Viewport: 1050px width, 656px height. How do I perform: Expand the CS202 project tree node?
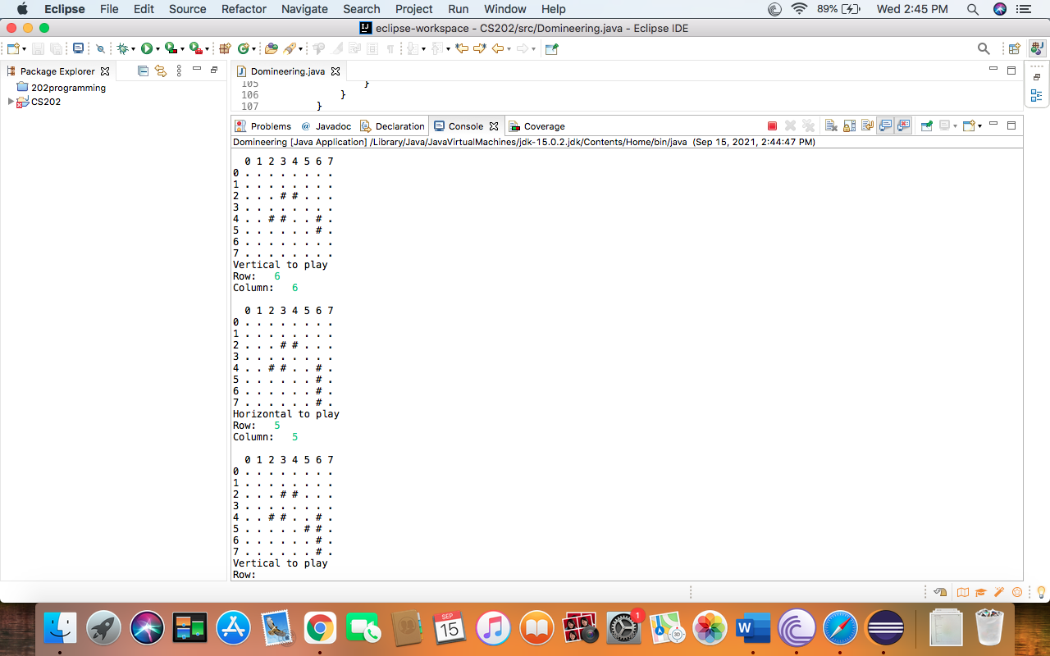[x=11, y=102]
